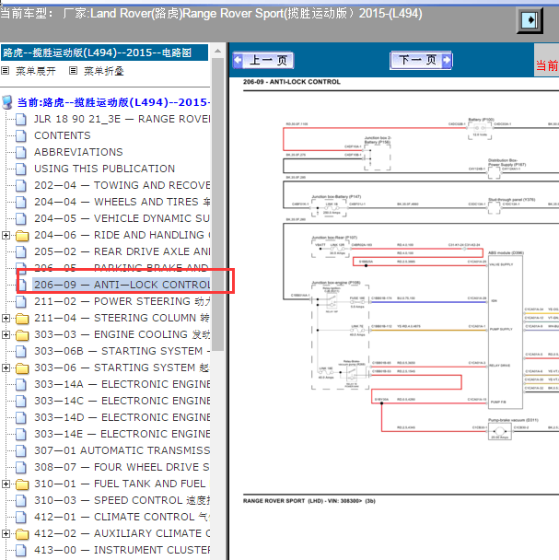This screenshot has height=560, width=559.
Task: Open 211—02 POWER STEERING diagram
Action: [x=122, y=301]
